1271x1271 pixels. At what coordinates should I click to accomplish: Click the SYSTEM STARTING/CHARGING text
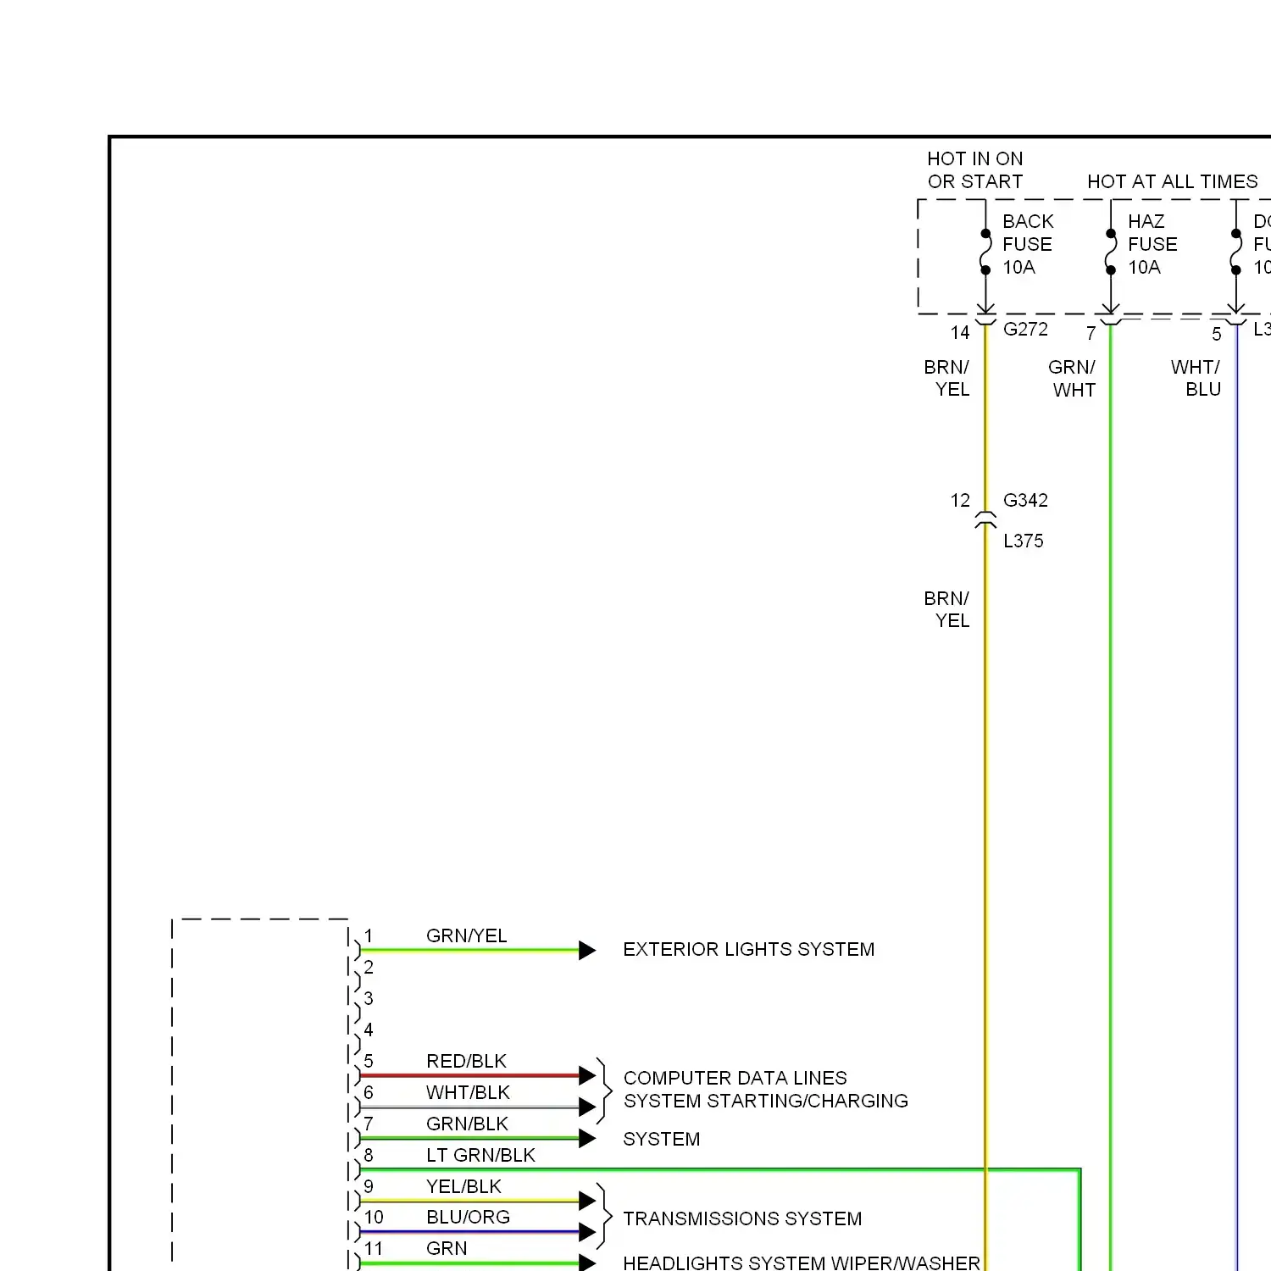click(x=765, y=1101)
